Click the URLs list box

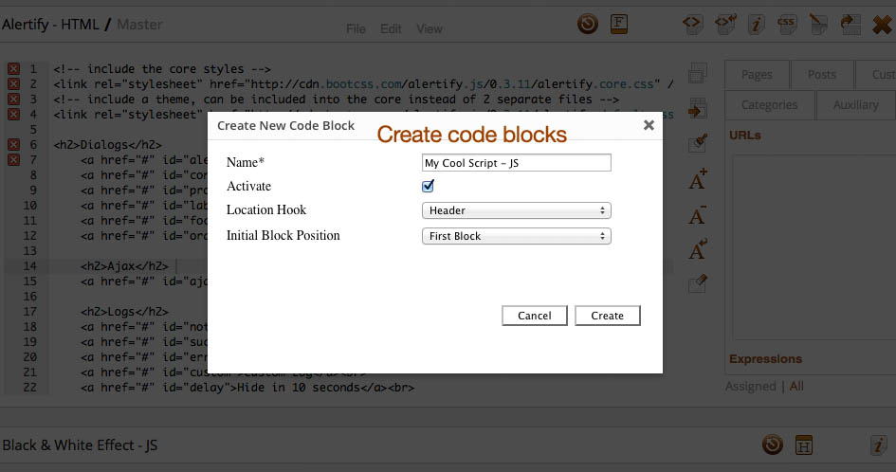814,246
